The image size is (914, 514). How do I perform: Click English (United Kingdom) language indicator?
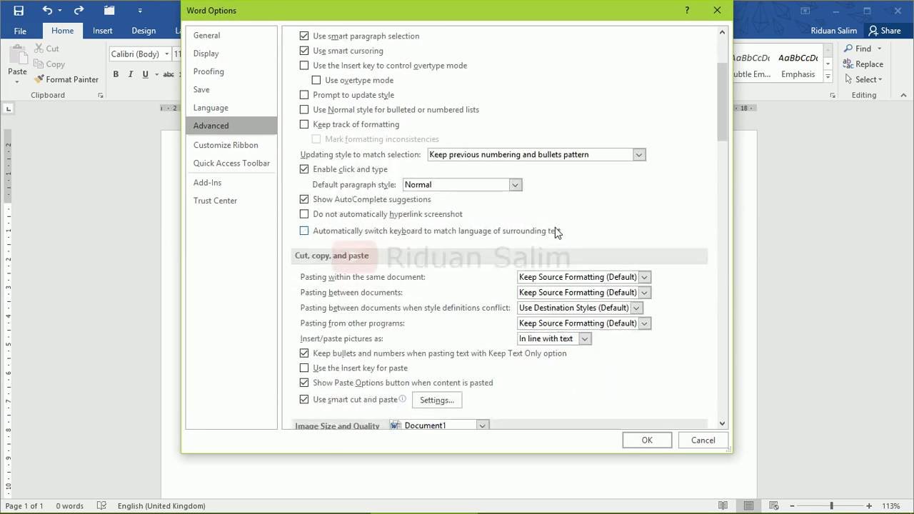pos(161,505)
